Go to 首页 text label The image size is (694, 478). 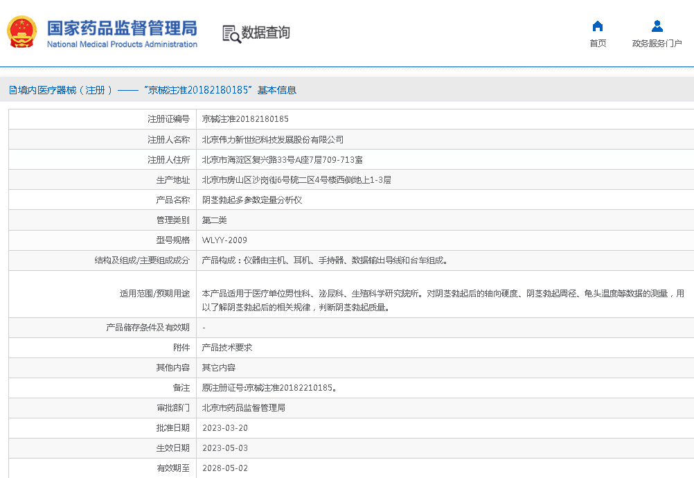coord(598,44)
